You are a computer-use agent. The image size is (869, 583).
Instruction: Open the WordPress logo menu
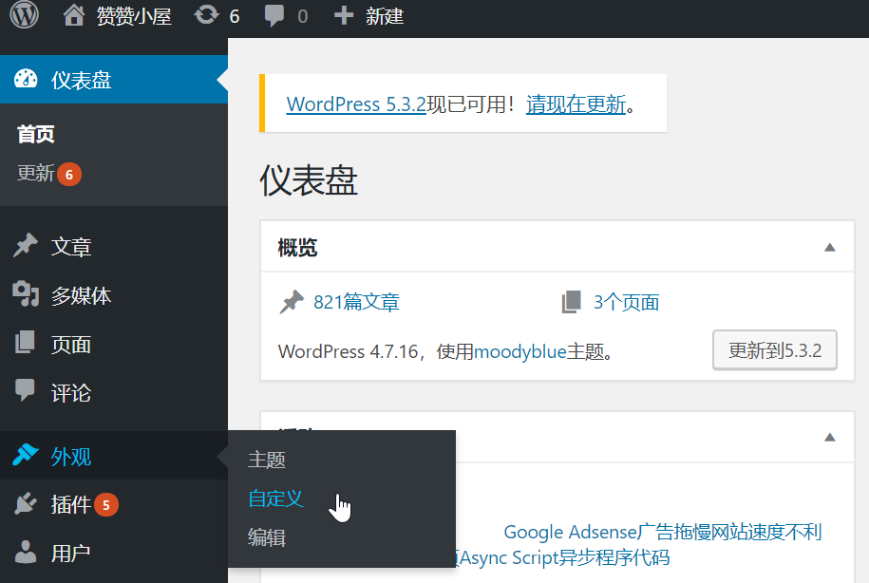point(25,14)
